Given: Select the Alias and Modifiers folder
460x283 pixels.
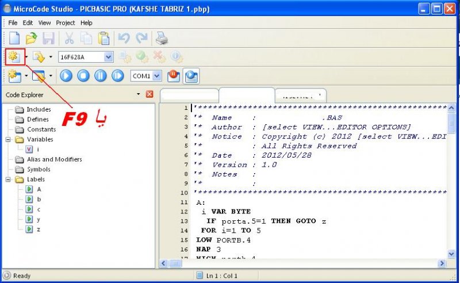Looking at the screenshot, I should [x=54, y=159].
